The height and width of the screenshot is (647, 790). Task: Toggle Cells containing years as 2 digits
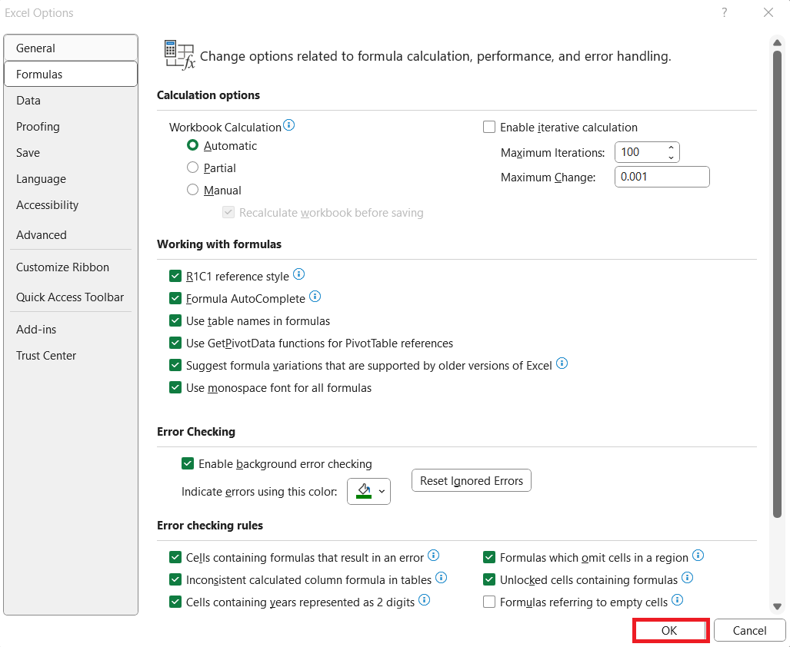tap(175, 602)
